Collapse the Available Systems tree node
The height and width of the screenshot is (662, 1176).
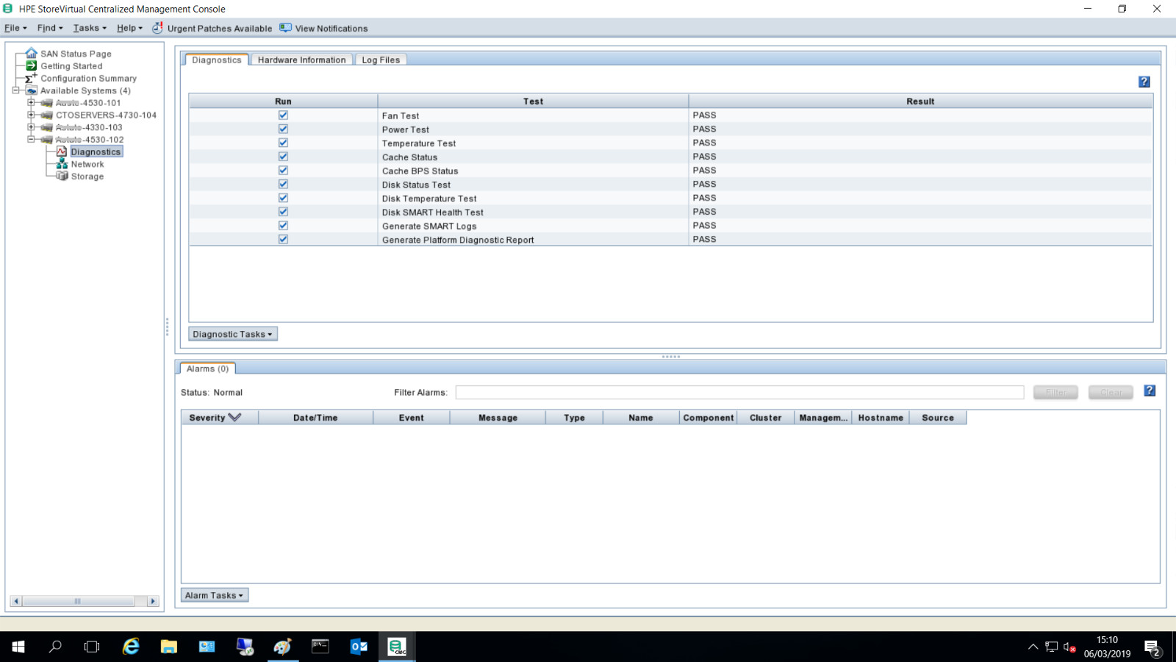click(x=15, y=90)
